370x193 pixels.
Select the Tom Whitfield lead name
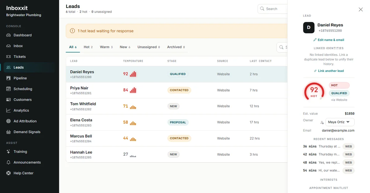[x=83, y=104]
